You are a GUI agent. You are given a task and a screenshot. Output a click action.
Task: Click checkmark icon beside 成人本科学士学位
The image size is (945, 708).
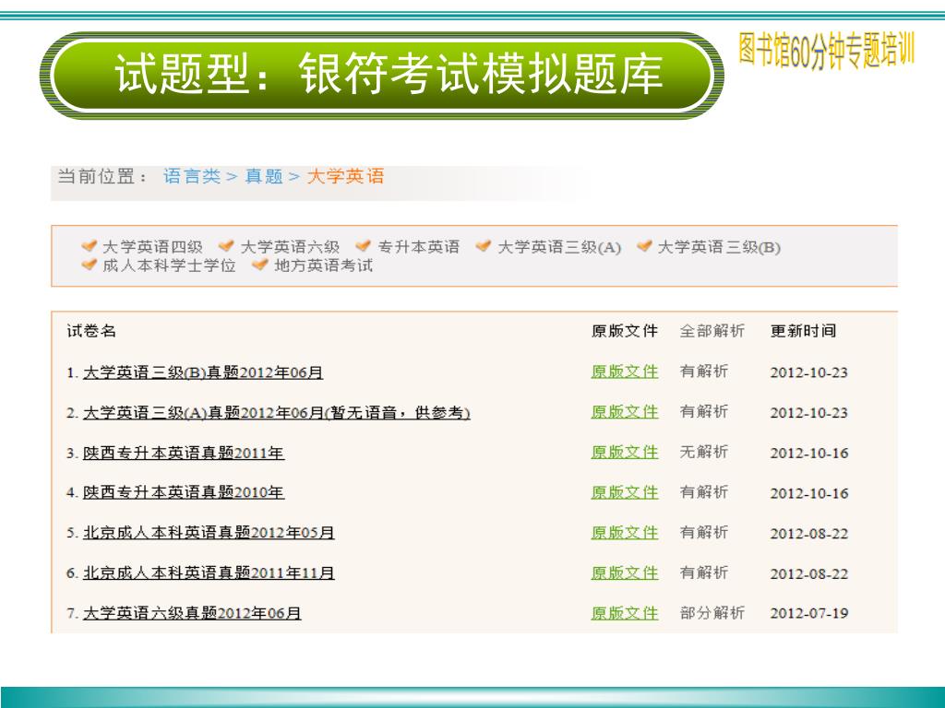(90, 265)
